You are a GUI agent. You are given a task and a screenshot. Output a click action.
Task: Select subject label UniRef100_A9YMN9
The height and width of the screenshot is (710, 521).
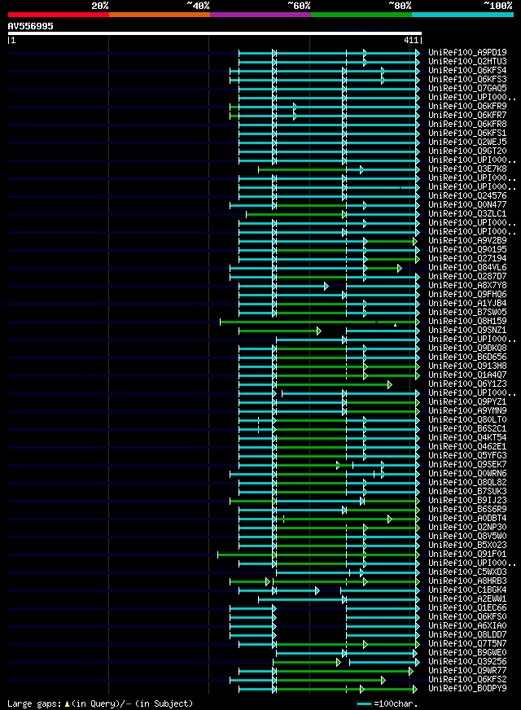[x=467, y=411]
